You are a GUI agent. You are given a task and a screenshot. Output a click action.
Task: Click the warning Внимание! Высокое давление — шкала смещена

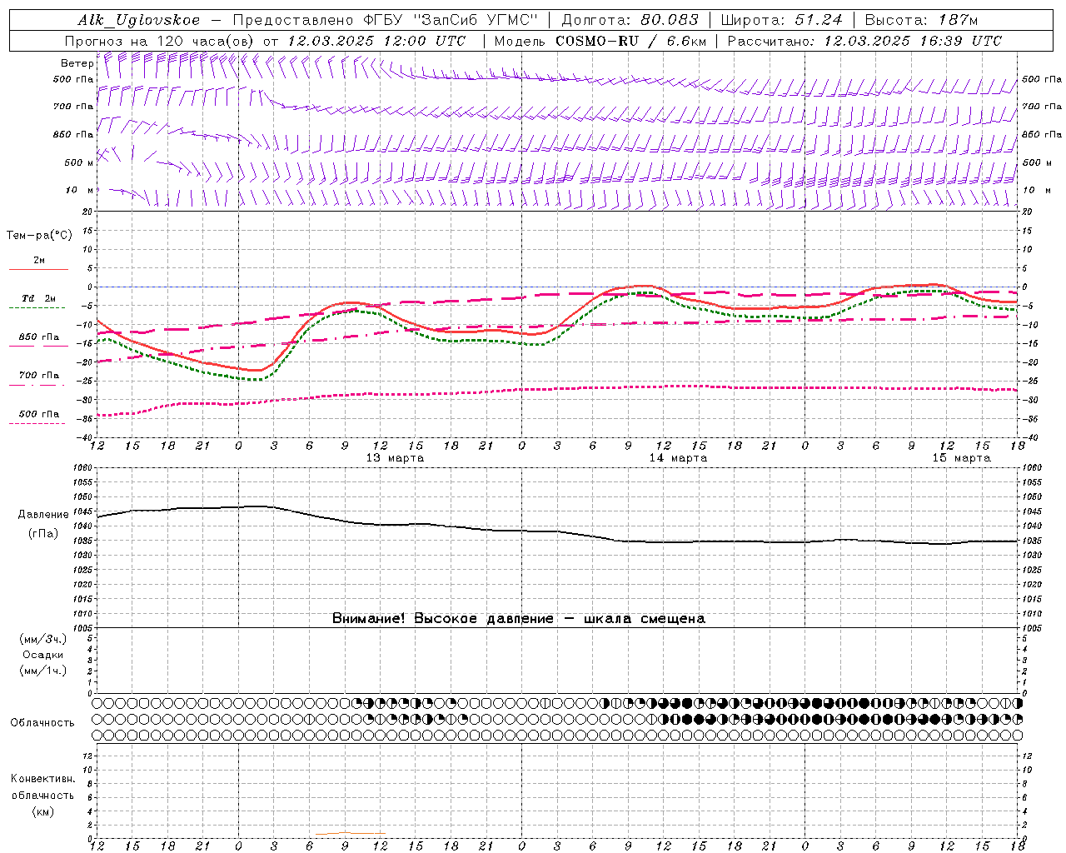click(x=518, y=619)
